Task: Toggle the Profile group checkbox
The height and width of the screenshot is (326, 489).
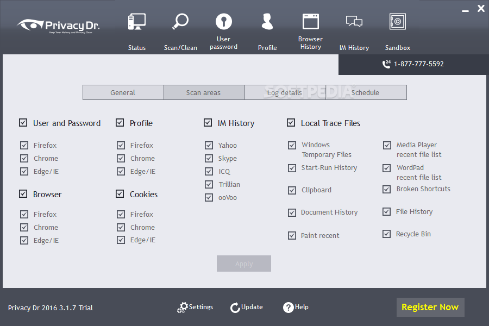Action: point(120,123)
